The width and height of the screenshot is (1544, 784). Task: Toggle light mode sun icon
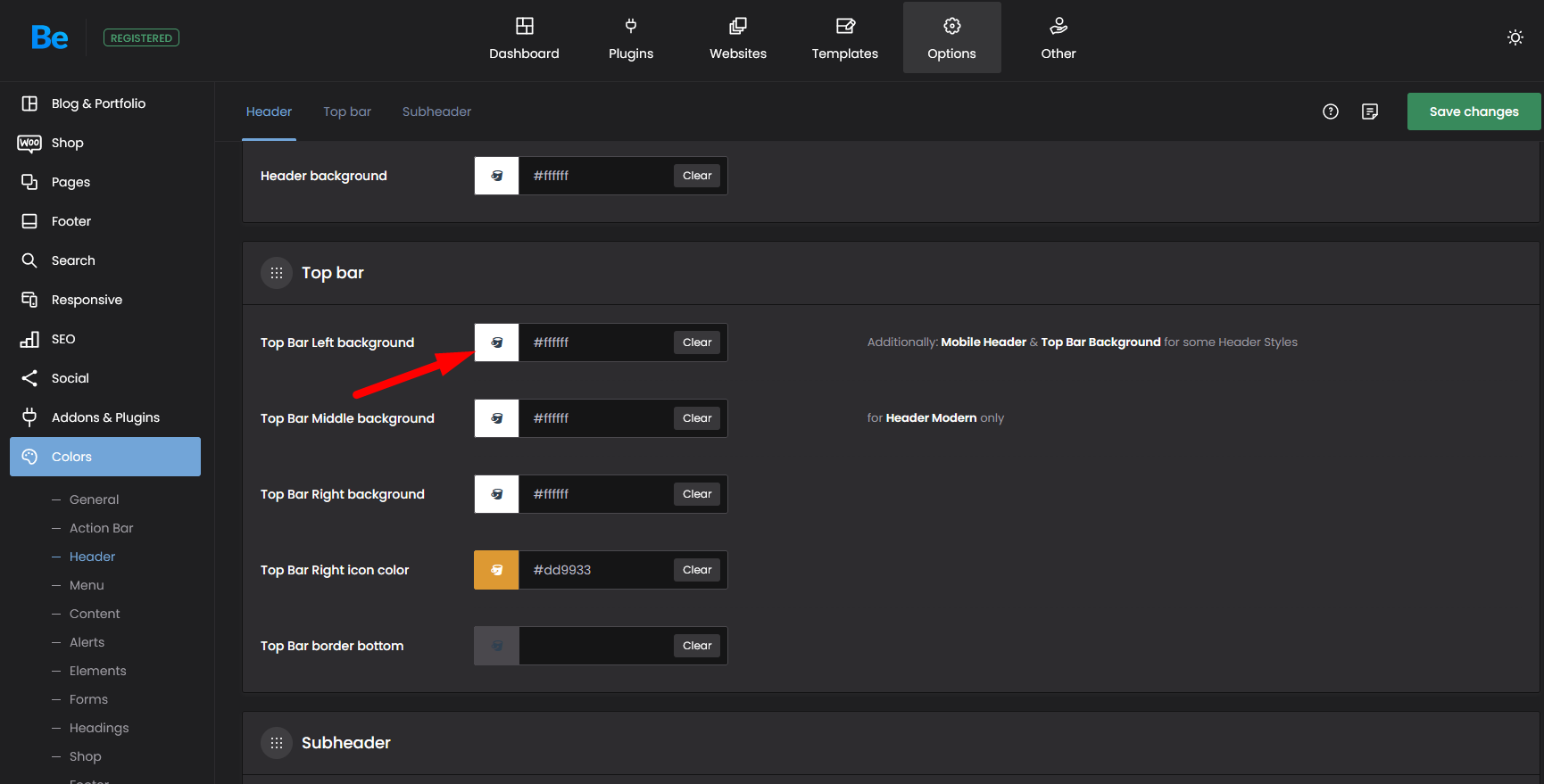1515,37
